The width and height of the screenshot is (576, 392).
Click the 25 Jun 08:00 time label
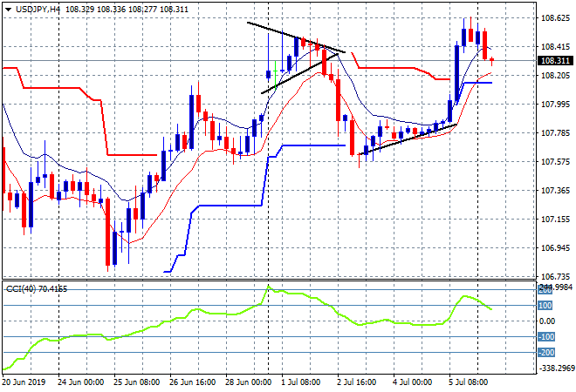(137, 382)
